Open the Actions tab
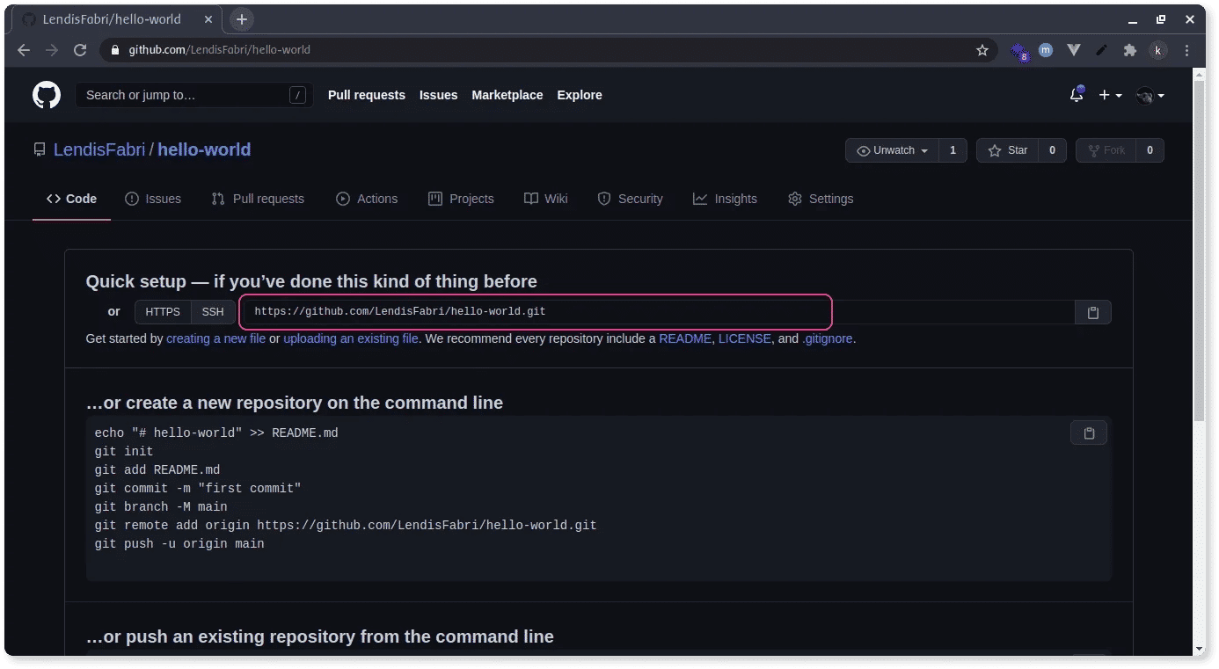The width and height of the screenshot is (1219, 669). [367, 199]
